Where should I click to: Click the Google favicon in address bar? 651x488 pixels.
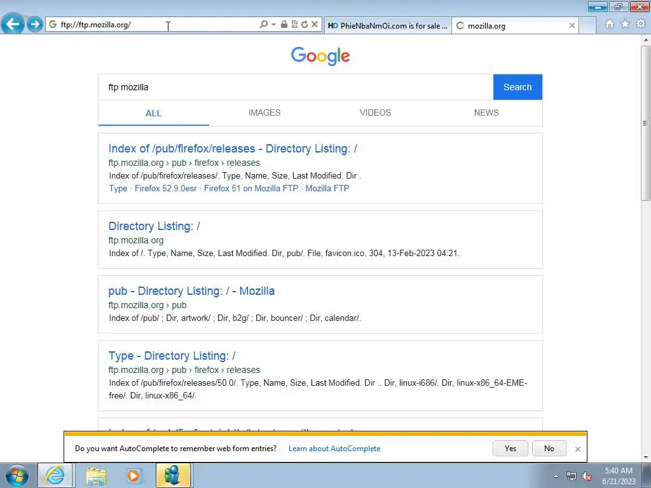53,25
